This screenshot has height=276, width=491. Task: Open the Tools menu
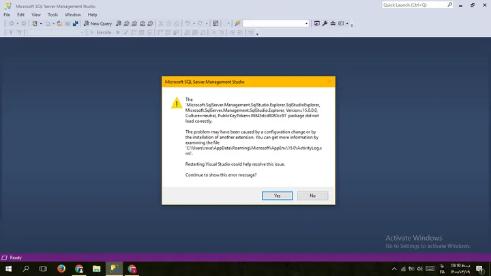(53, 15)
